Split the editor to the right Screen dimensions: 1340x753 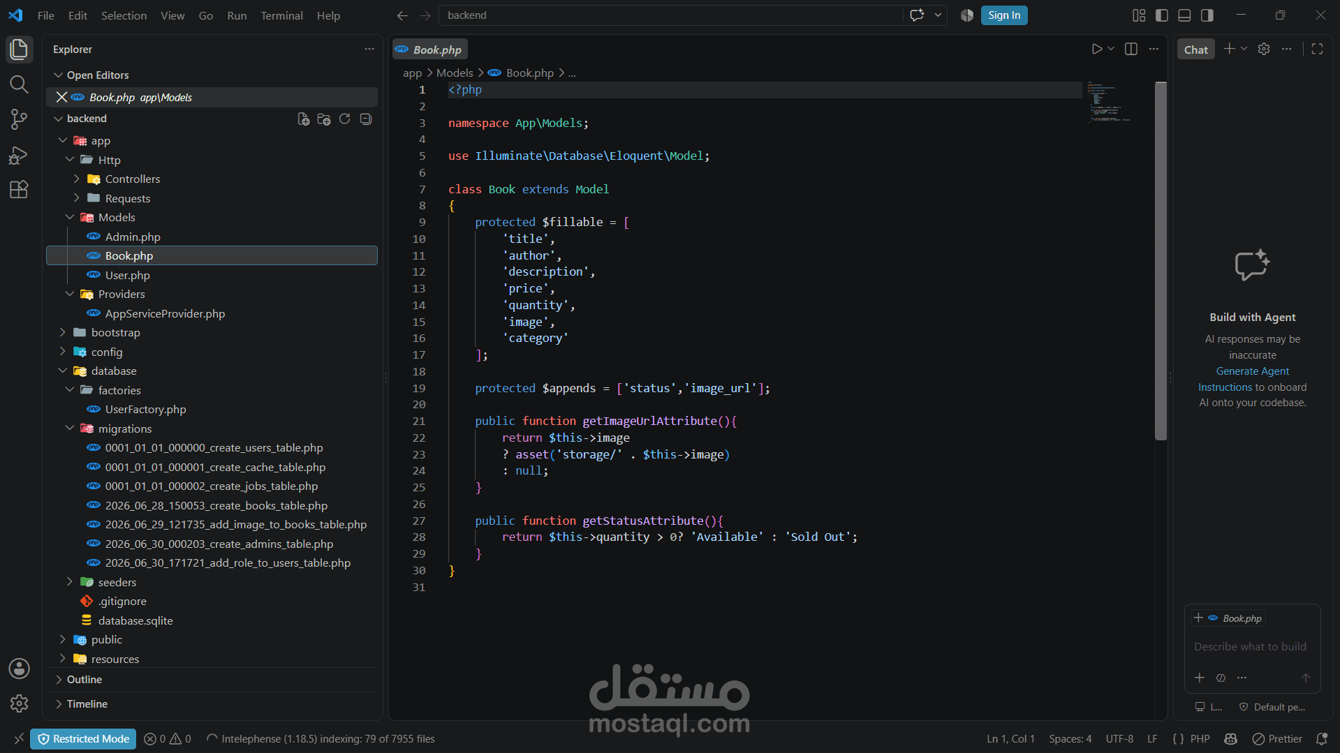coord(1131,49)
